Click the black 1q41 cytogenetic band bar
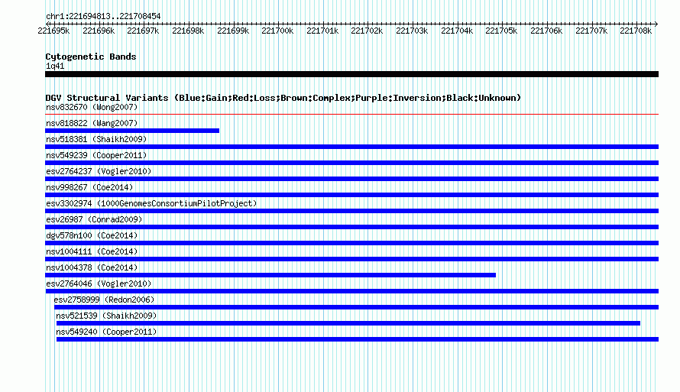This screenshot has height=392, width=680. (351, 74)
